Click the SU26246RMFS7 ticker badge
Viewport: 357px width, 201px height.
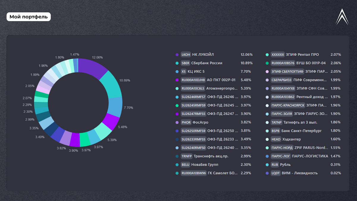pos(193,97)
